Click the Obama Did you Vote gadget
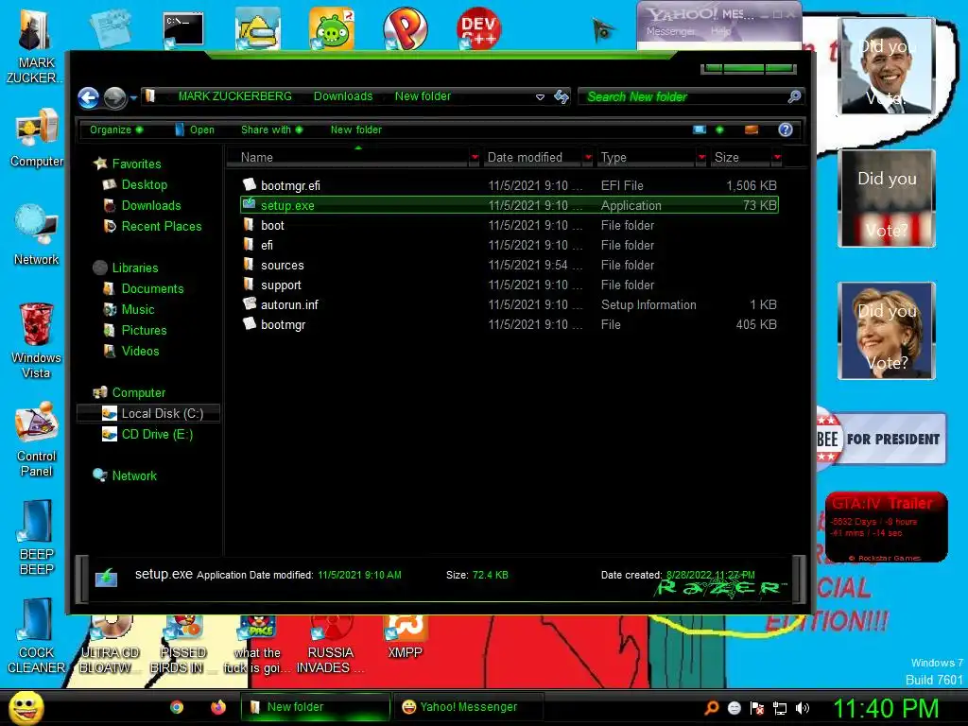Viewport: 968px width, 726px height. coord(887,66)
